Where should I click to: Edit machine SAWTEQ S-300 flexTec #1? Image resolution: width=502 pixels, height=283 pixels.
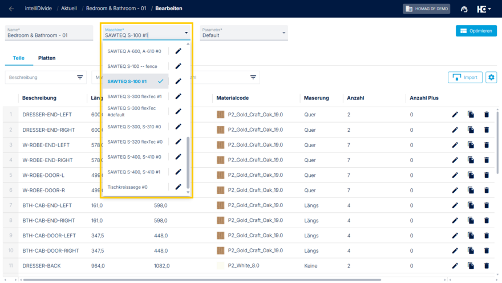click(x=179, y=96)
